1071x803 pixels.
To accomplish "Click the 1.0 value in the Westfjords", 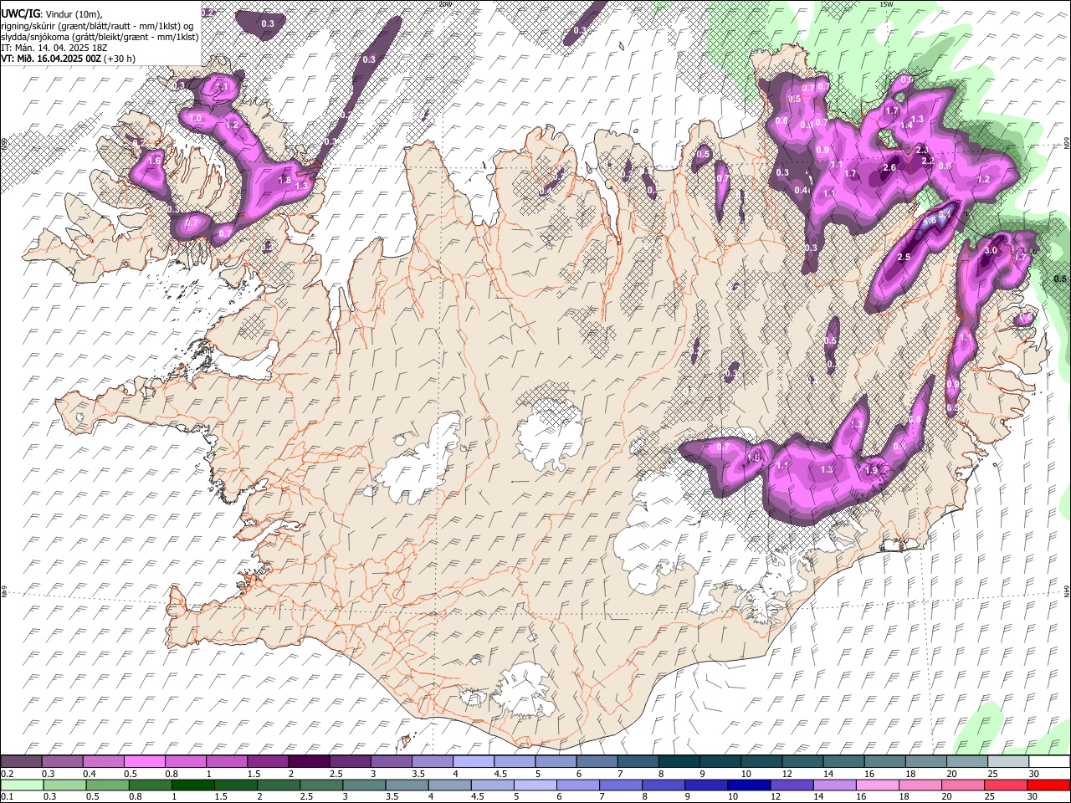I will pos(196,119).
